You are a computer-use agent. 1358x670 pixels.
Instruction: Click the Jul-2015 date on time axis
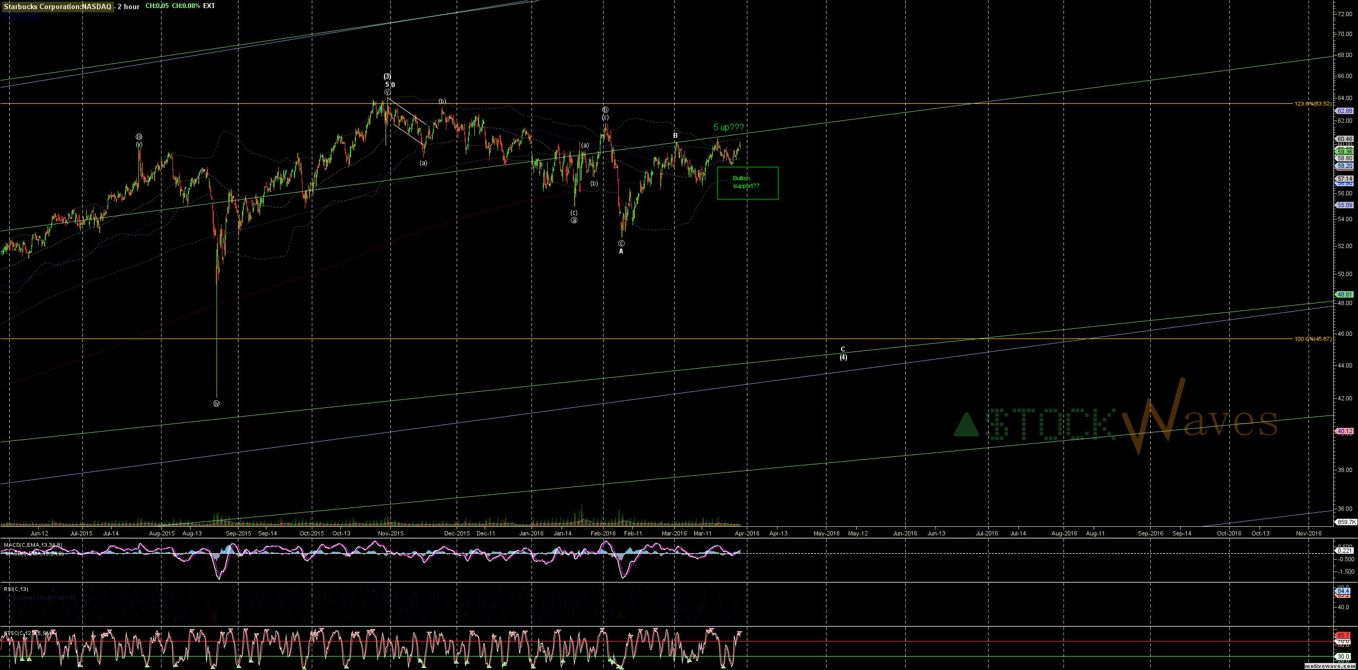(82, 533)
